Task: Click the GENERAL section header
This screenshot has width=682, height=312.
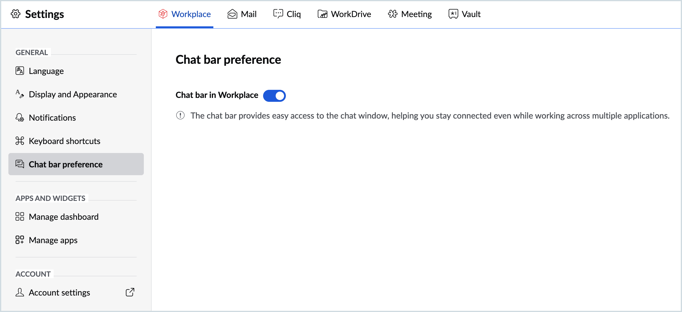Action: coord(32,52)
